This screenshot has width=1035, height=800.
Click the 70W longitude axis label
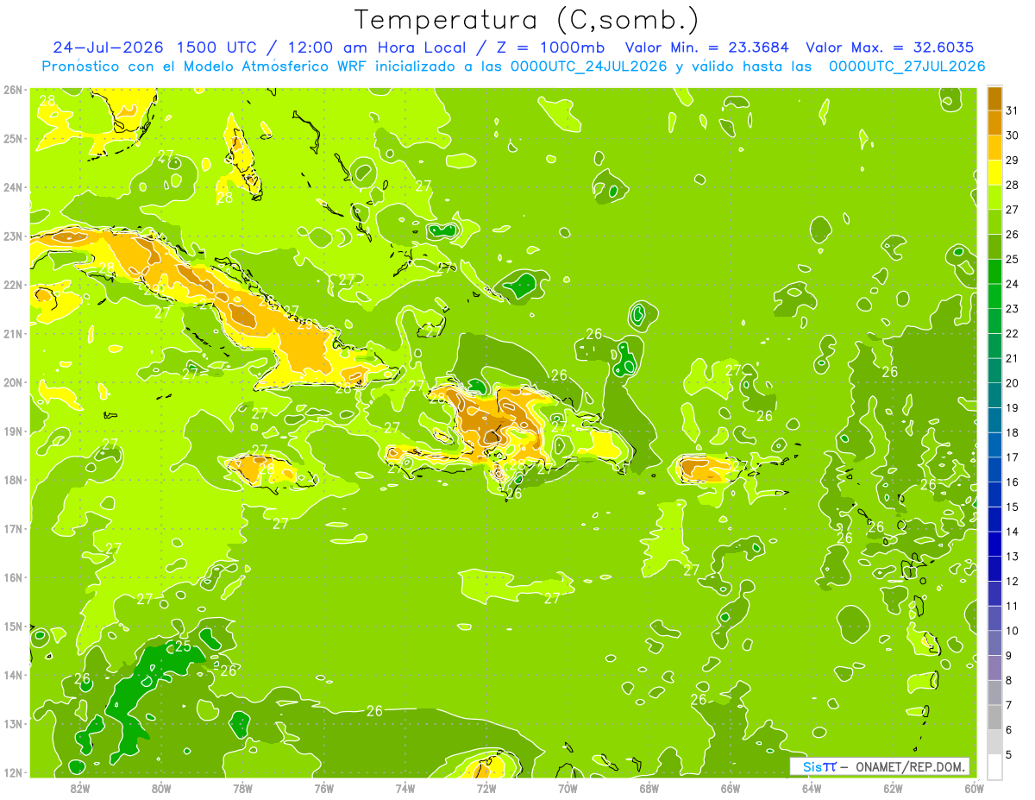point(568,788)
